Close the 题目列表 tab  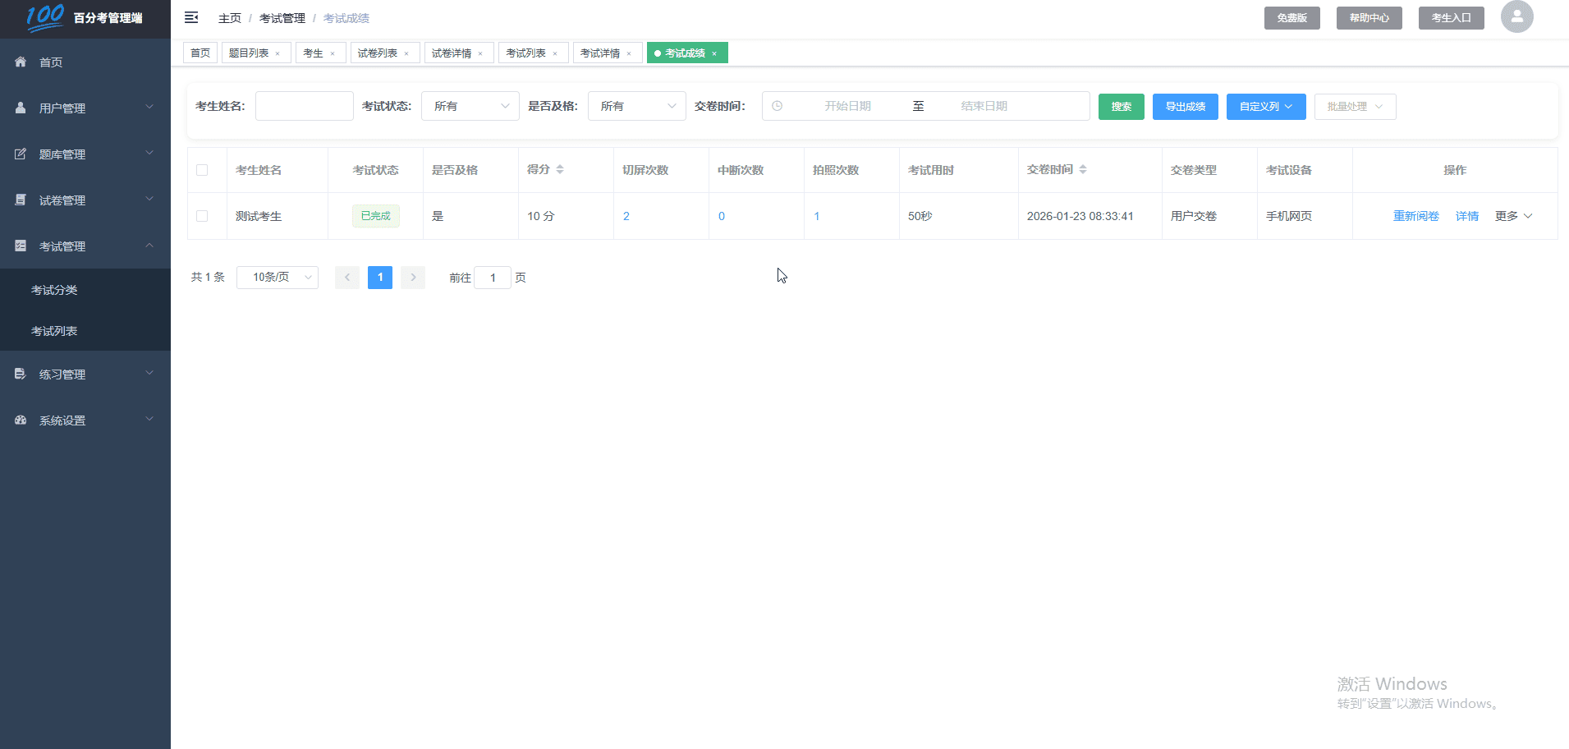tap(278, 53)
